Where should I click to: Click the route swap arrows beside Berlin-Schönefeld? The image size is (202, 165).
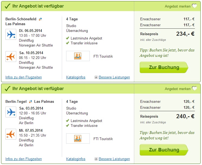click(x=40, y=19)
